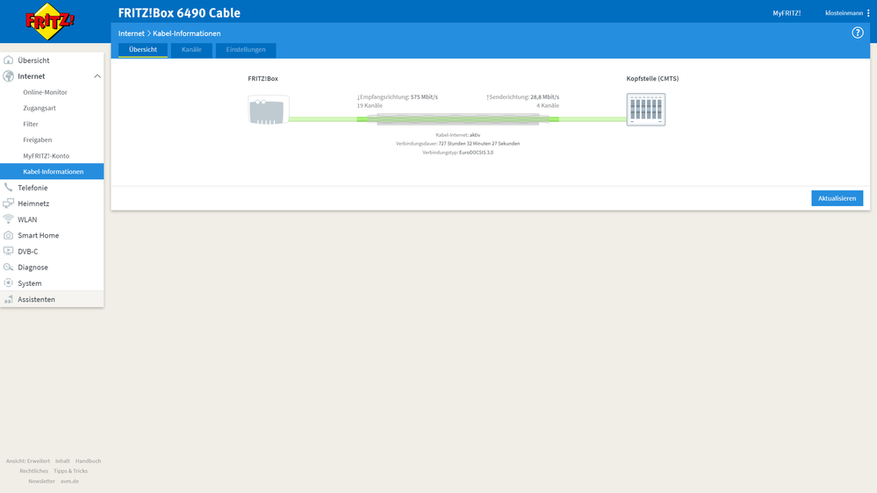877x493 pixels.
Task: Open the Tipps & Tricks footer link
Action: (x=70, y=471)
